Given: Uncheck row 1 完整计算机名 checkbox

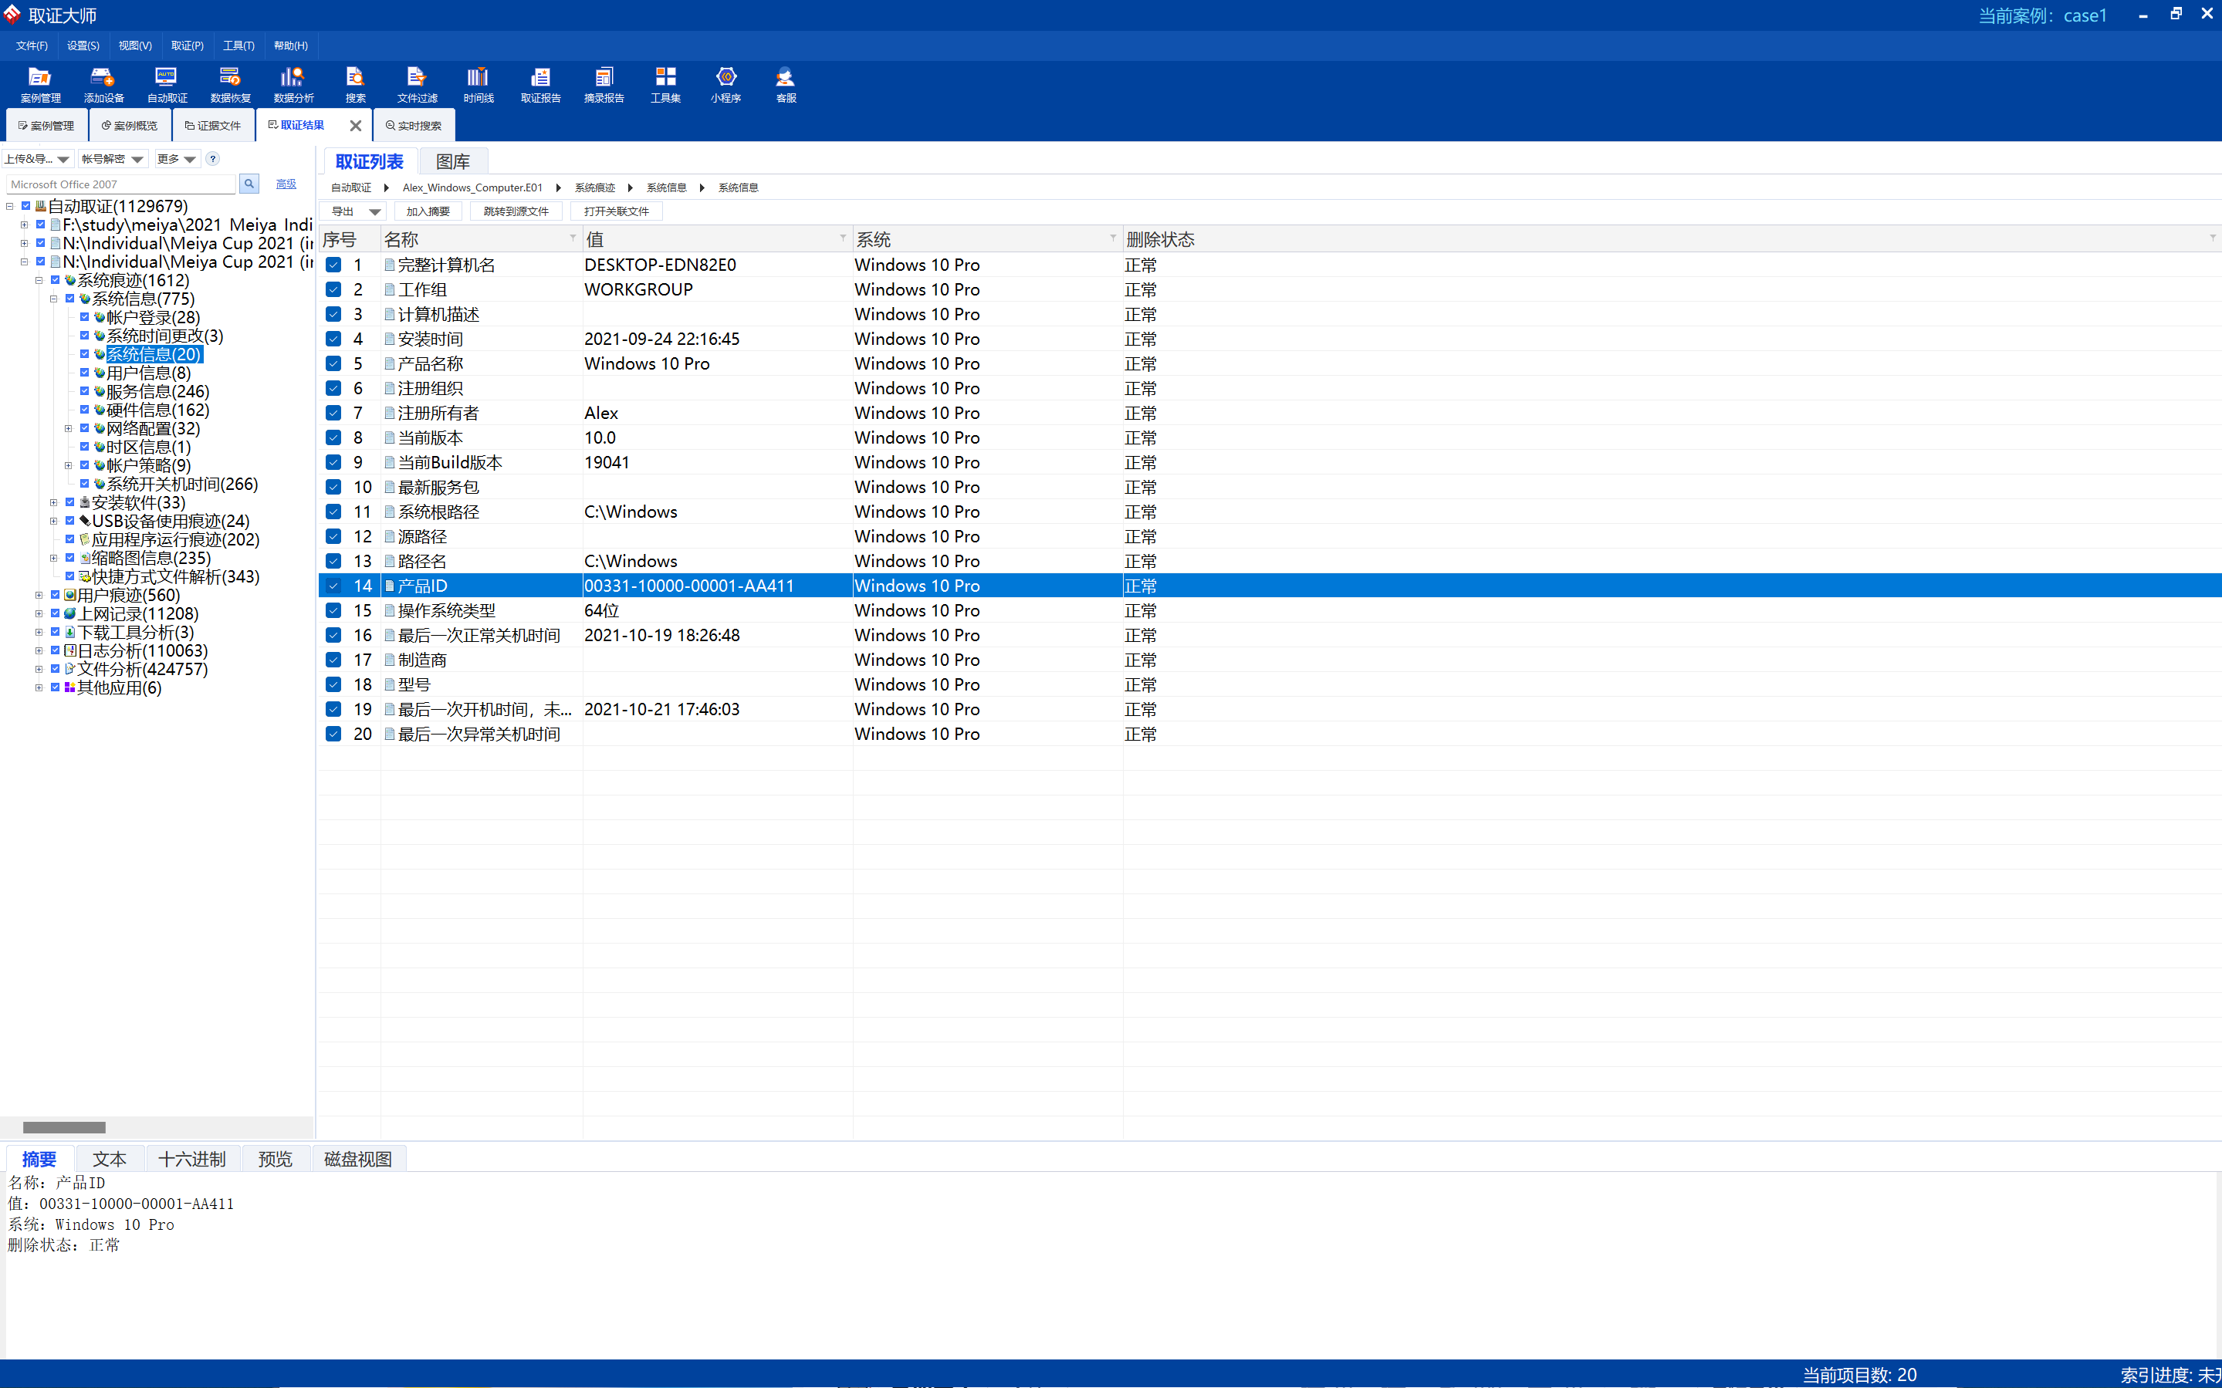Looking at the screenshot, I should pyautogui.click(x=333, y=265).
